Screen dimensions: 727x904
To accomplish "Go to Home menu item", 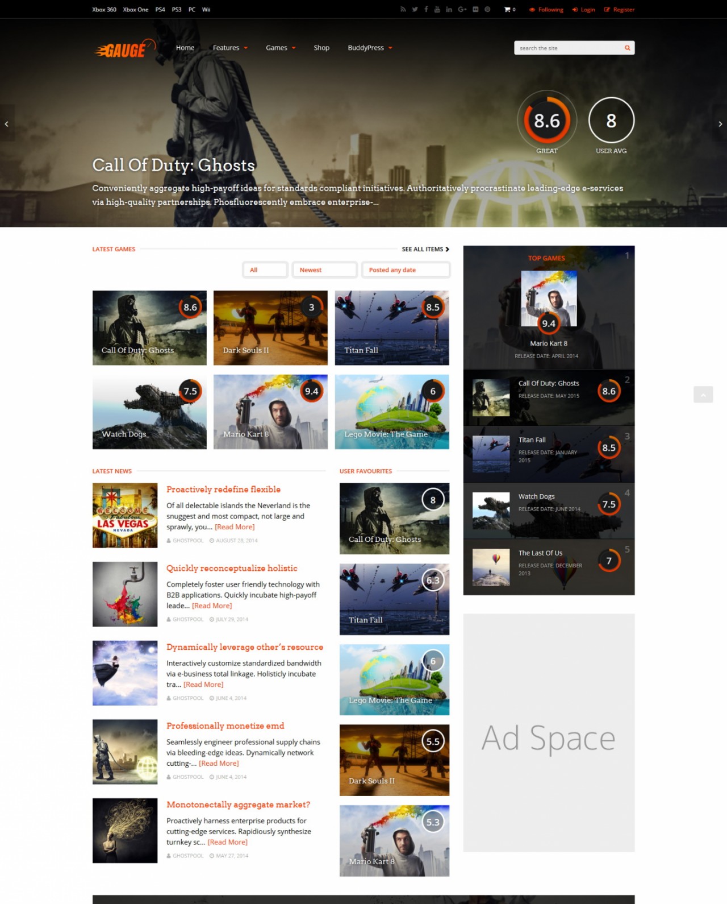I will pyautogui.click(x=185, y=48).
